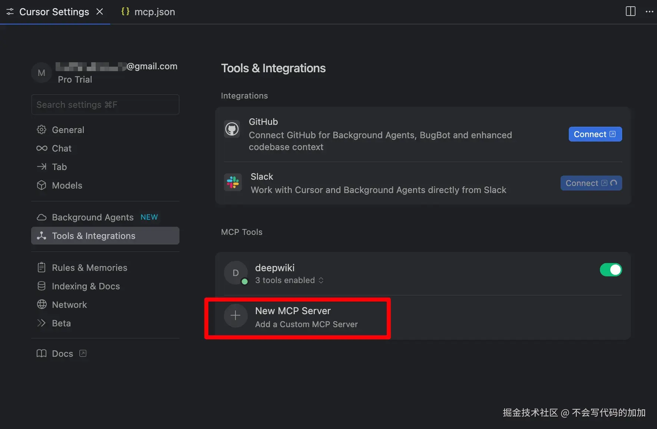This screenshot has width=657, height=429.
Task: Switch to the mcp.json tab
Action: click(148, 12)
